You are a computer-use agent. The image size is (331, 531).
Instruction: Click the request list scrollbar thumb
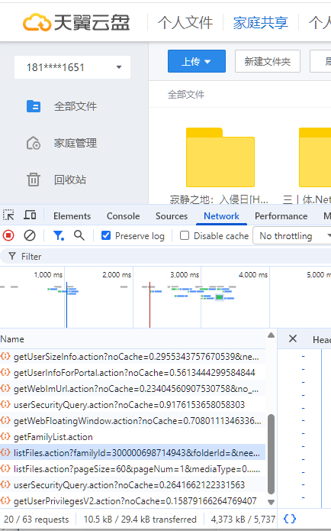point(271,455)
